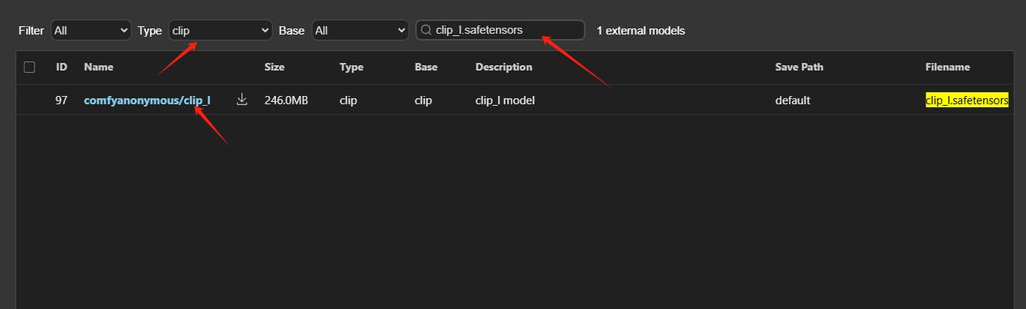The width and height of the screenshot is (1026, 309).
Task: Sort by the Size column header
Action: [x=274, y=67]
